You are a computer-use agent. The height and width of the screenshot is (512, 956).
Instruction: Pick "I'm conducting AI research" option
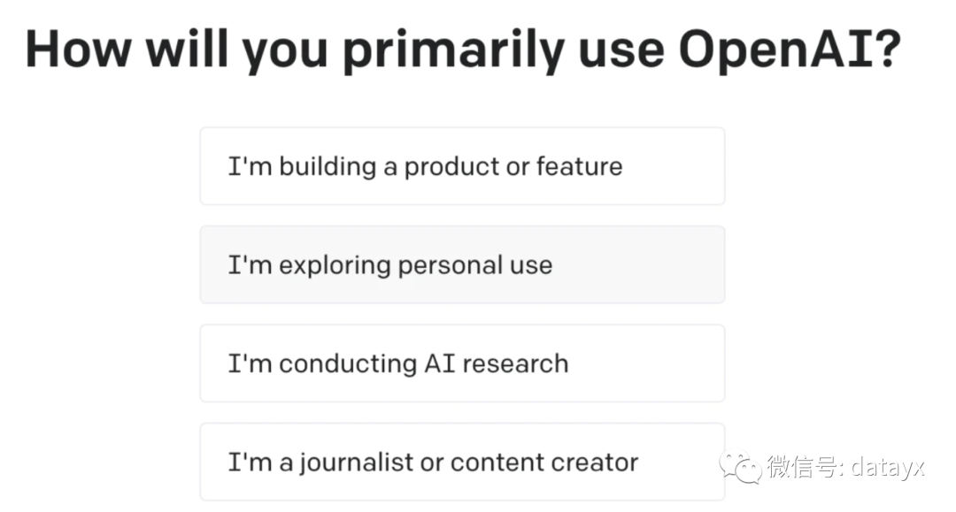click(462, 363)
